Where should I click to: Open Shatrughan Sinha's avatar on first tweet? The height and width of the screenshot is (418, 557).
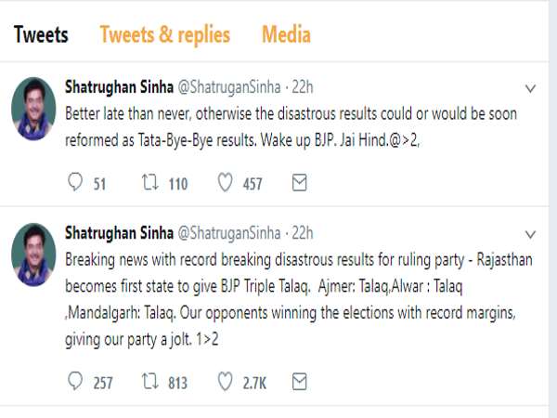33,109
